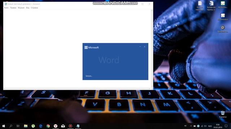
Task: Open the taskbar search magnifier
Action: pyautogui.click(x=11, y=126)
